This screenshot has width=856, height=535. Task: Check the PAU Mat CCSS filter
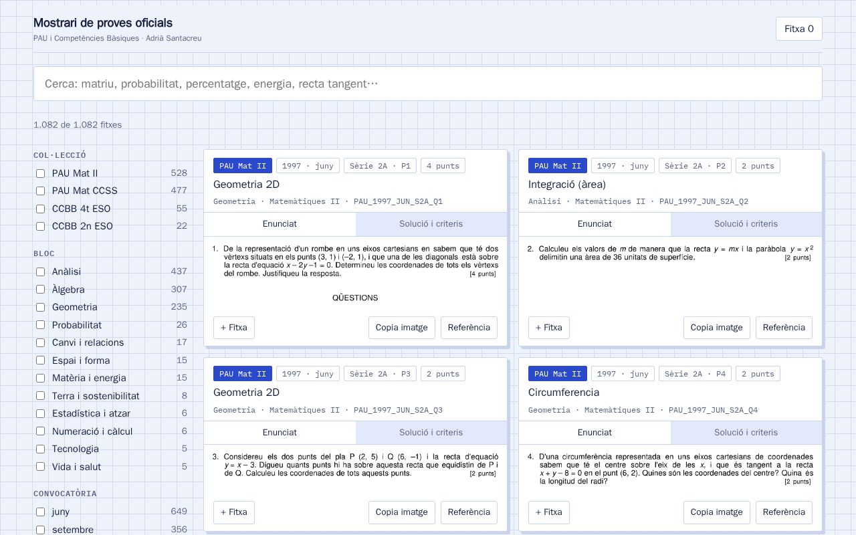(x=40, y=191)
